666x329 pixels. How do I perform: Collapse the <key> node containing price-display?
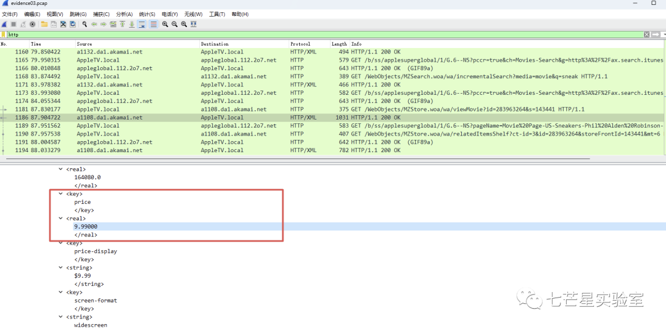click(x=60, y=243)
